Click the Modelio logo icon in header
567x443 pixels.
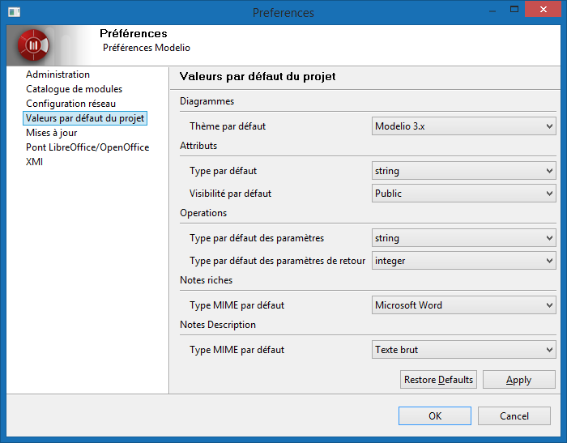coord(33,45)
